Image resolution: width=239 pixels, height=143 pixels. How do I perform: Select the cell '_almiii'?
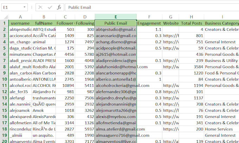20,135
